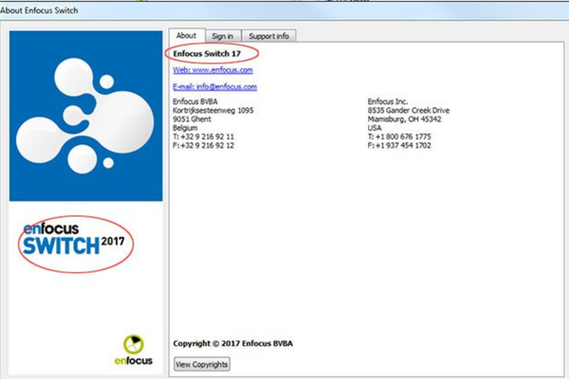Select the text Enfocus BVBA address heading
Viewport: 569px width, 379px height.
[x=194, y=101]
